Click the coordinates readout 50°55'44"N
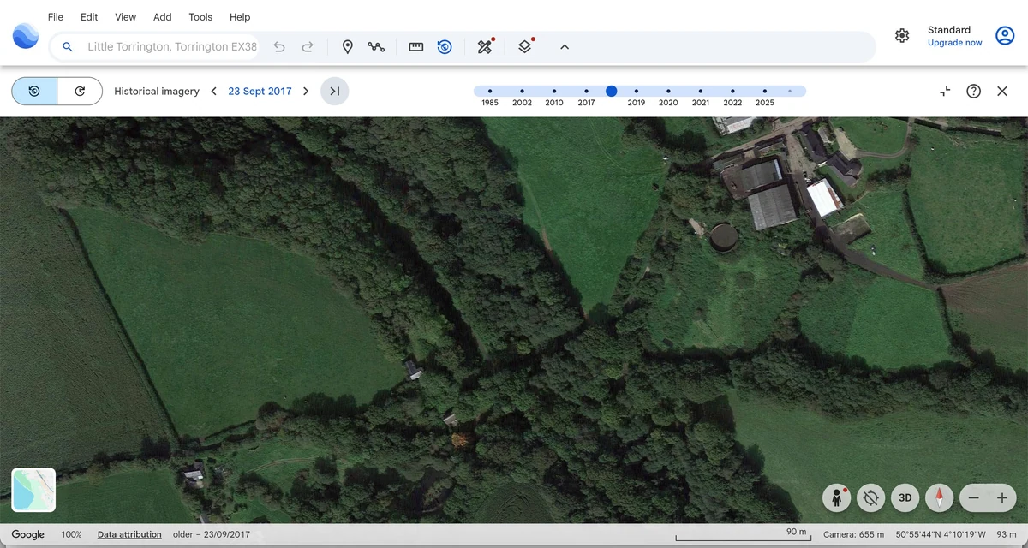Screen dimensions: 1028x548 pyautogui.click(x=941, y=534)
